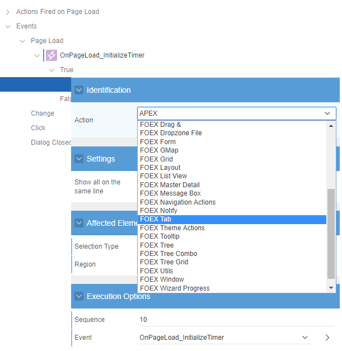342x351 pixels.
Task: Click the Sequence property label
Action: 90,320
